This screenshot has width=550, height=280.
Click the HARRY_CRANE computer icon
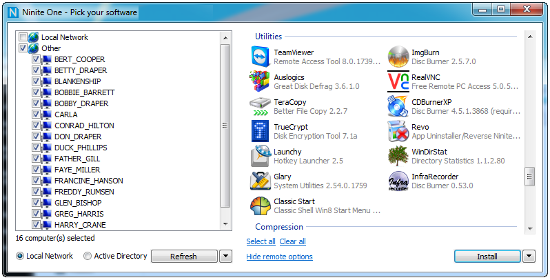tap(46, 225)
